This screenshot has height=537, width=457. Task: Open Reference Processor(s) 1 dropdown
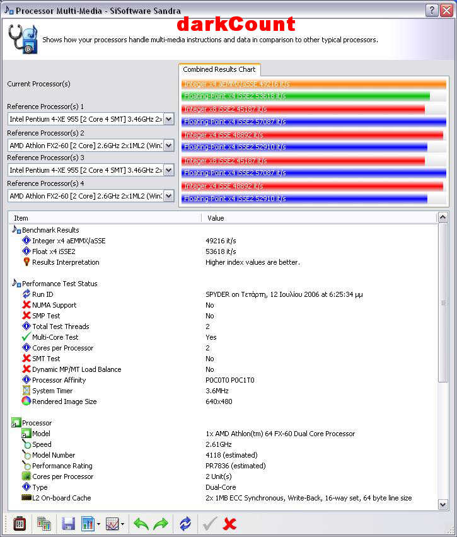pyautogui.click(x=168, y=119)
